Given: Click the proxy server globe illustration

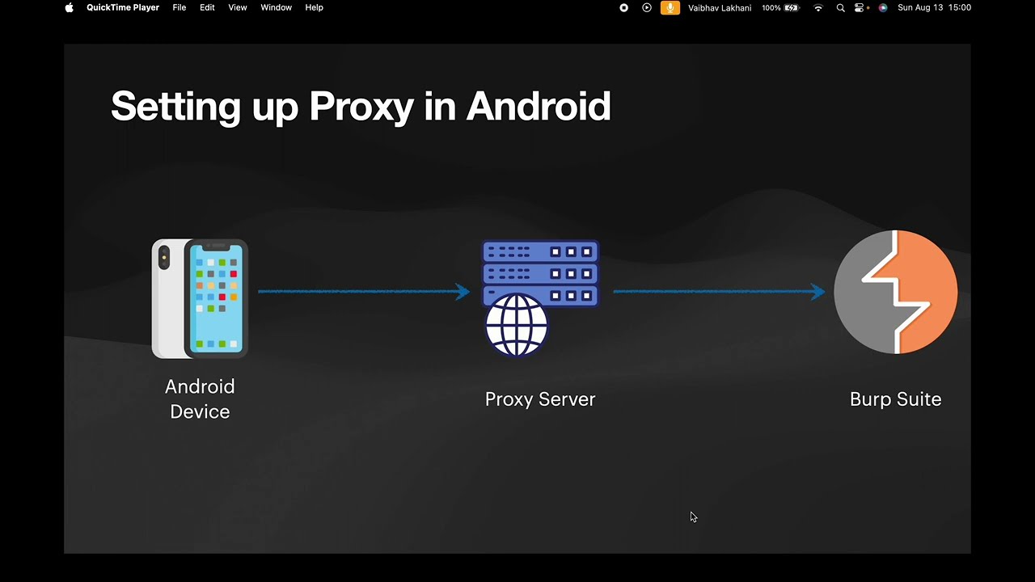Looking at the screenshot, I should tap(540, 297).
